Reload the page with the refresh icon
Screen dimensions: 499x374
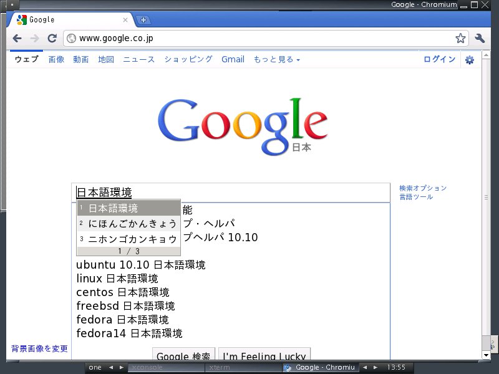click(x=52, y=39)
